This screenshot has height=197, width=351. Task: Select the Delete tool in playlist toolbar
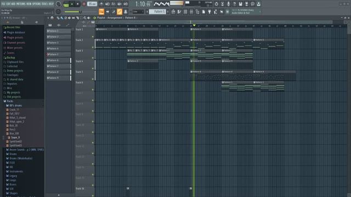coord(66,18)
